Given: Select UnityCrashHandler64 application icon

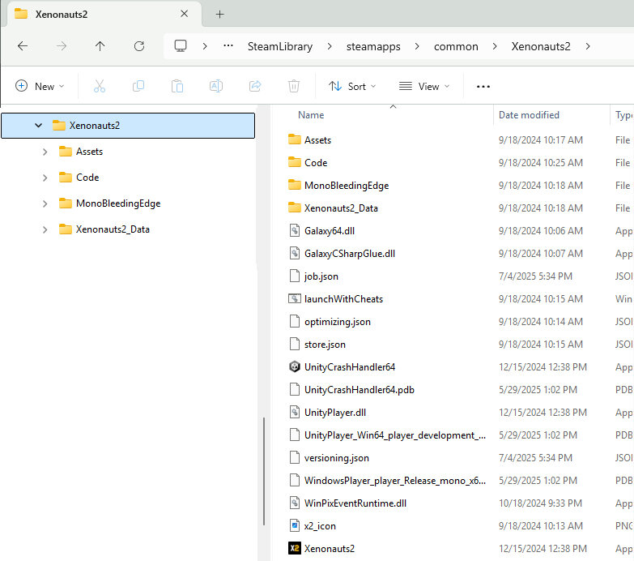Looking at the screenshot, I should coord(295,366).
